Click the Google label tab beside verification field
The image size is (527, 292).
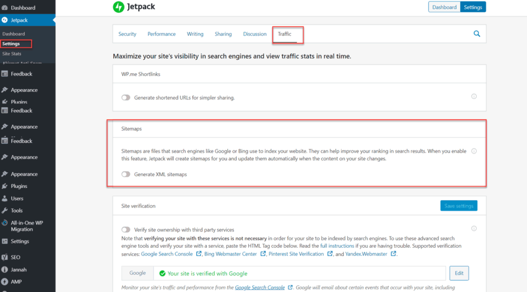[137, 273]
